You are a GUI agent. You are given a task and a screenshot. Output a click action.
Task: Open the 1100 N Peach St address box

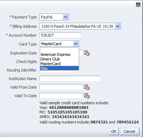(x=80, y=26)
